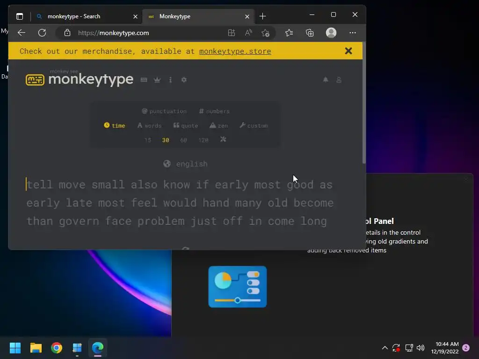The image size is (479, 359).
Task: Switch to the Monkeytype tab
Action: coord(197,16)
